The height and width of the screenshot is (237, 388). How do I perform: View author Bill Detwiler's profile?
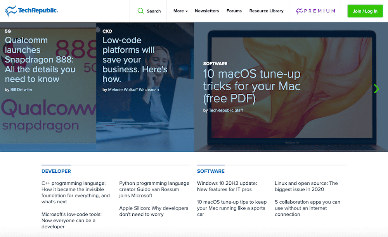pos(21,89)
